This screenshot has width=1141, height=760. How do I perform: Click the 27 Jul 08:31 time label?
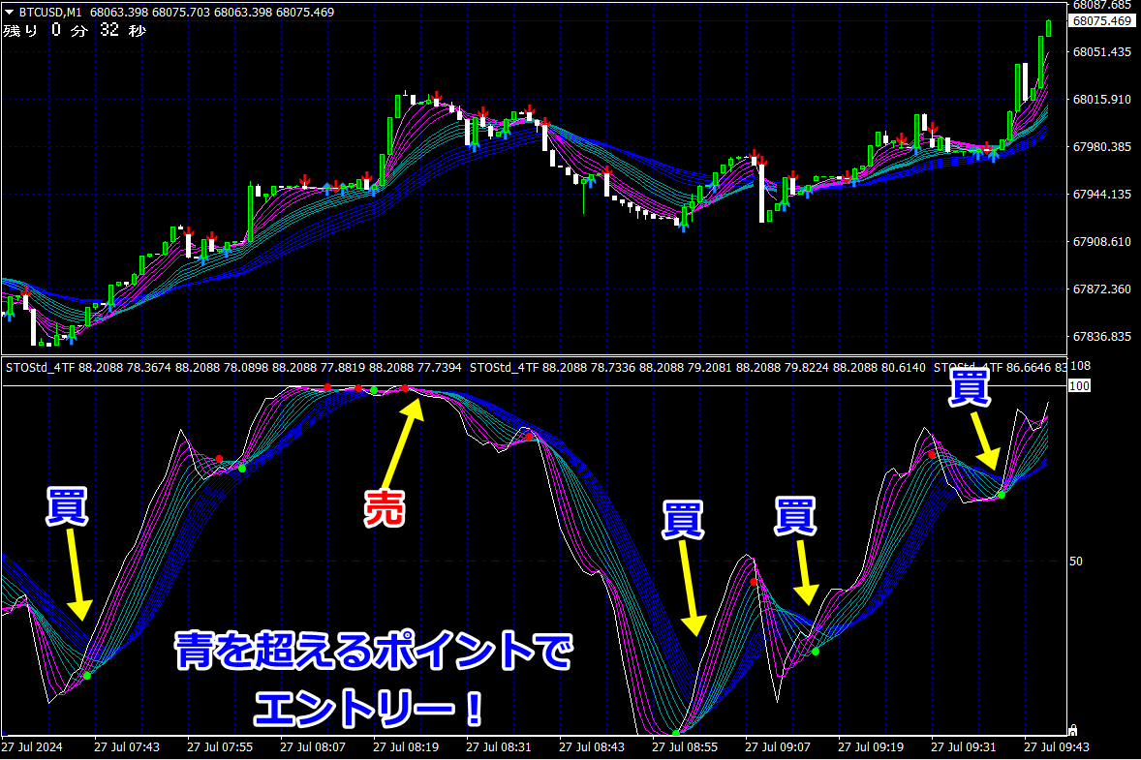[x=499, y=746]
